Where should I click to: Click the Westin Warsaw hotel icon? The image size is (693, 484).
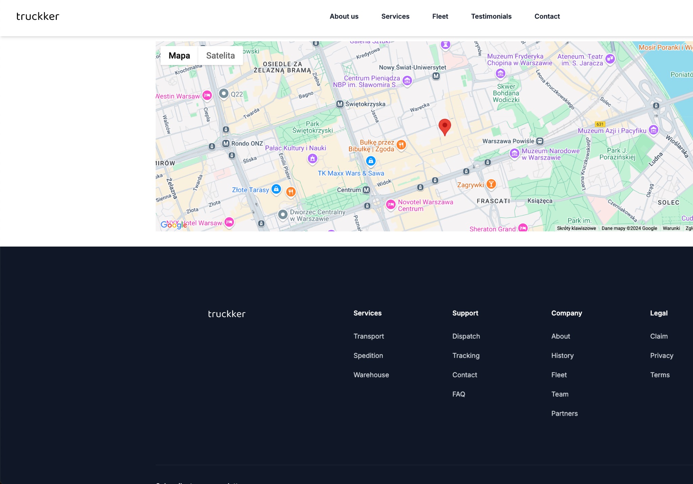(207, 95)
